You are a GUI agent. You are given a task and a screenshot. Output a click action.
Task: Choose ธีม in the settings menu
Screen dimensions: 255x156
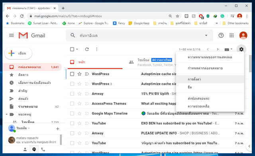[210, 87]
